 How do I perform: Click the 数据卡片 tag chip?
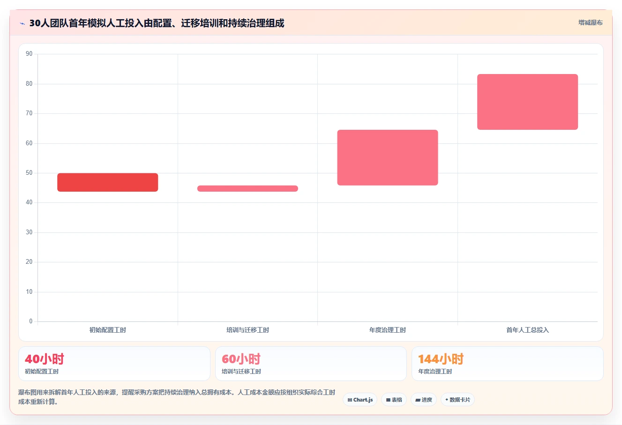pos(457,400)
